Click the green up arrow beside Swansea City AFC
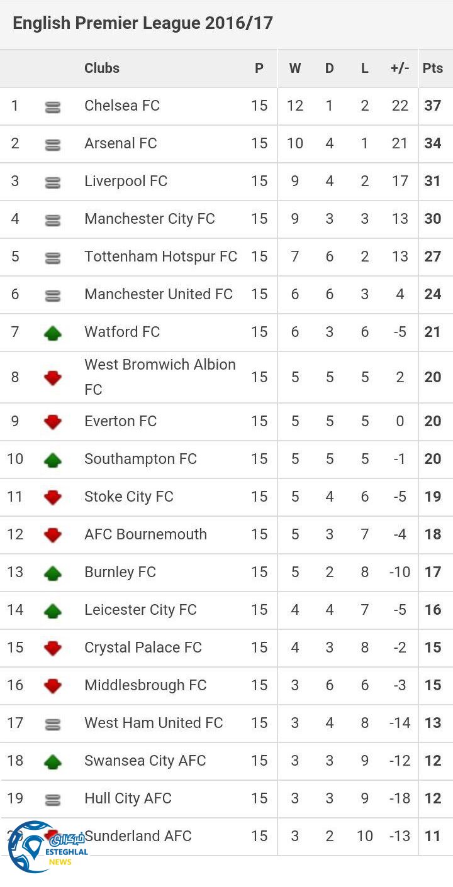This screenshot has height=887, width=453. pos(53,761)
